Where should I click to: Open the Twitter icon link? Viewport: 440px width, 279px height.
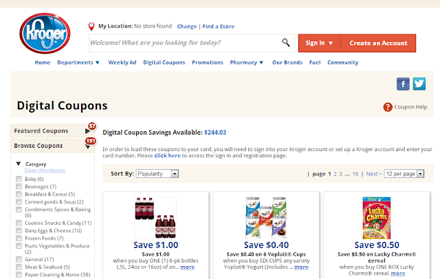[419, 84]
